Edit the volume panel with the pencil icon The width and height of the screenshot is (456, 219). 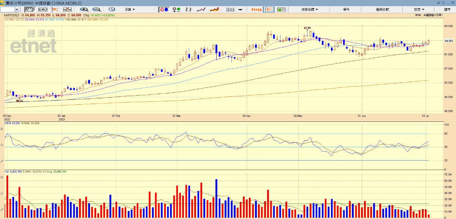(x=2, y=209)
